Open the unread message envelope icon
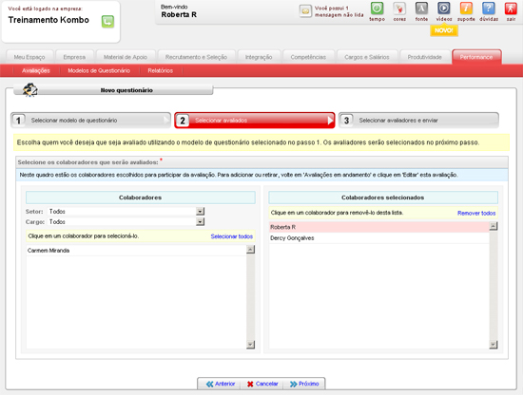Screen dimensions: 523x395 pos(305,11)
